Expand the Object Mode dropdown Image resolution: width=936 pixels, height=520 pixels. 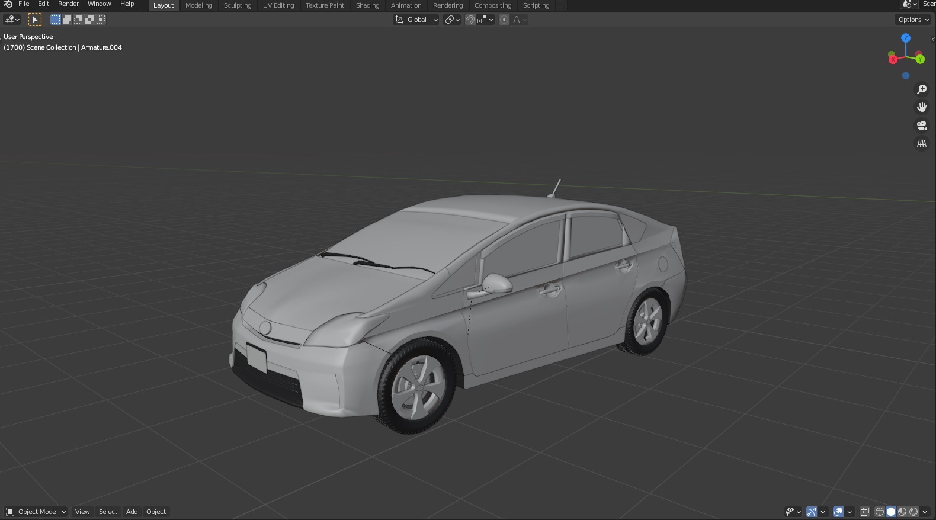coord(36,512)
